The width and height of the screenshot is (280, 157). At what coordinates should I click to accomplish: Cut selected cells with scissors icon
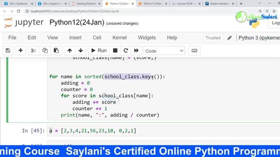tap(33, 51)
